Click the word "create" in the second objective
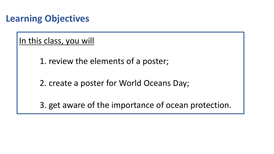 point(60,83)
